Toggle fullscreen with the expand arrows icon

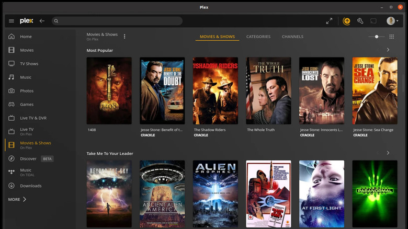click(329, 21)
